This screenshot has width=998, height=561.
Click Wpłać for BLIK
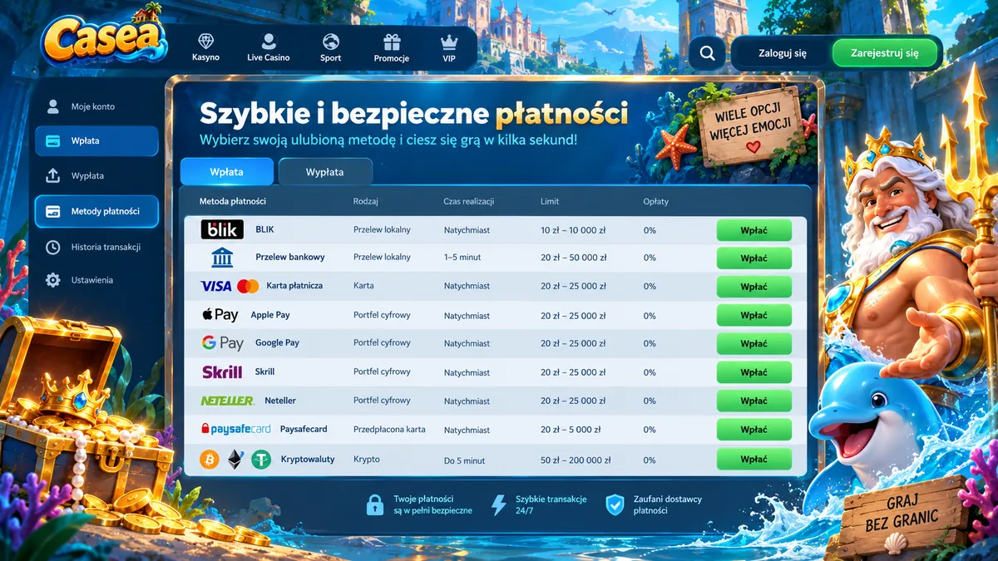[754, 229]
